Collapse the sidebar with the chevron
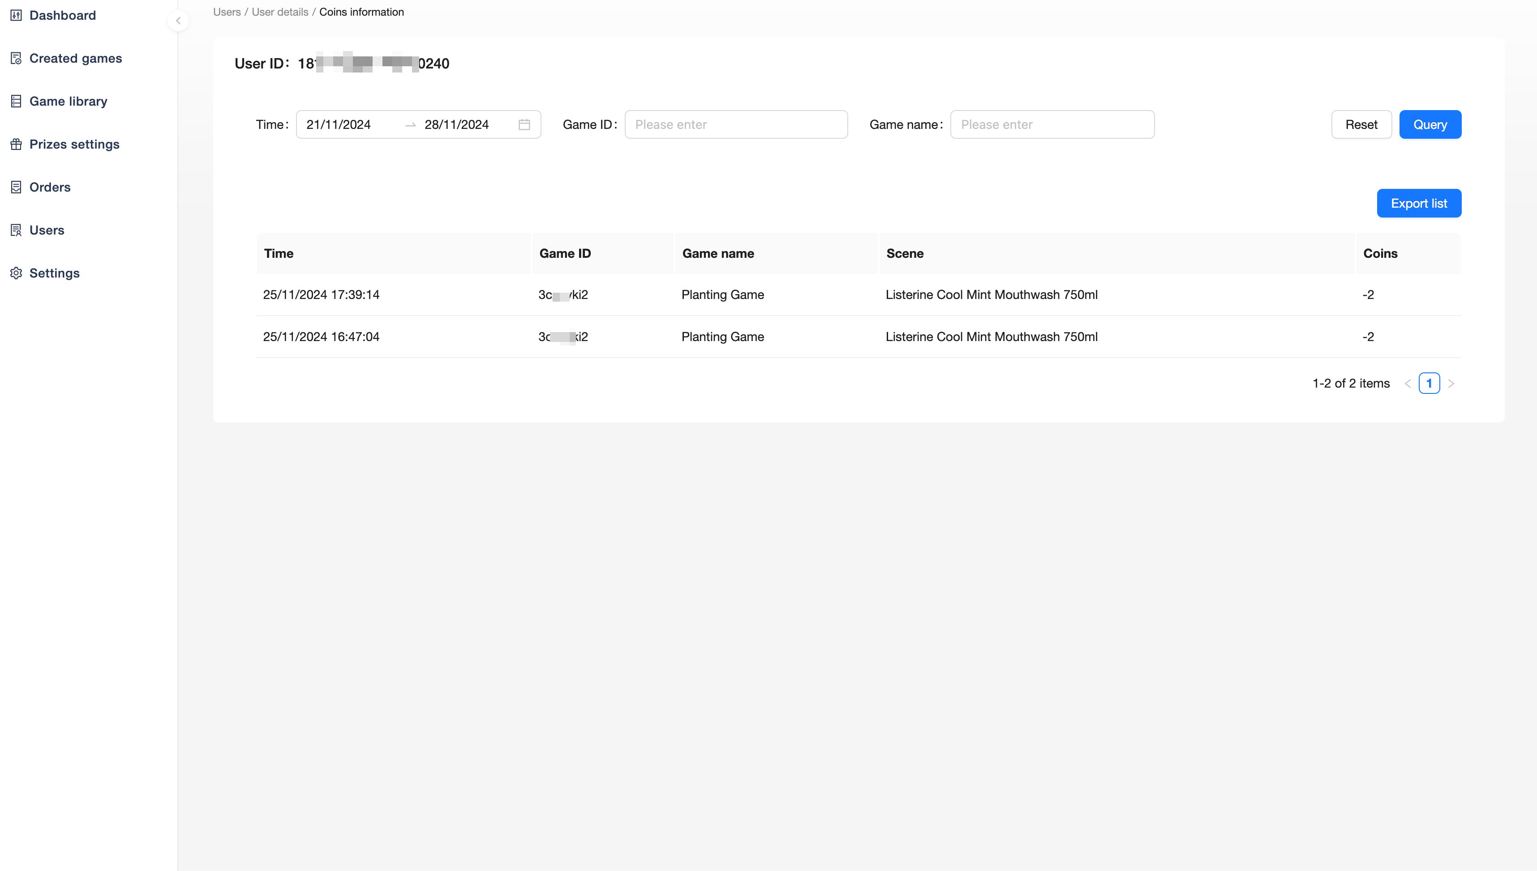This screenshot has width=1537, height=871. tap(178, 21)
